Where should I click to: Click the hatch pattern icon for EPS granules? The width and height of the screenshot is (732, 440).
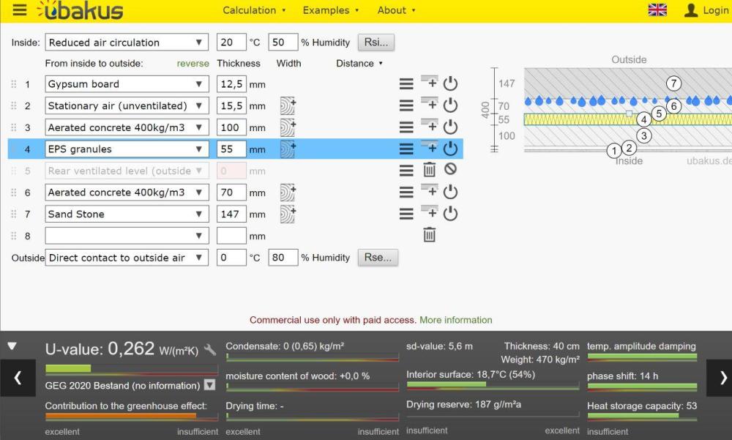coord(288,149)
